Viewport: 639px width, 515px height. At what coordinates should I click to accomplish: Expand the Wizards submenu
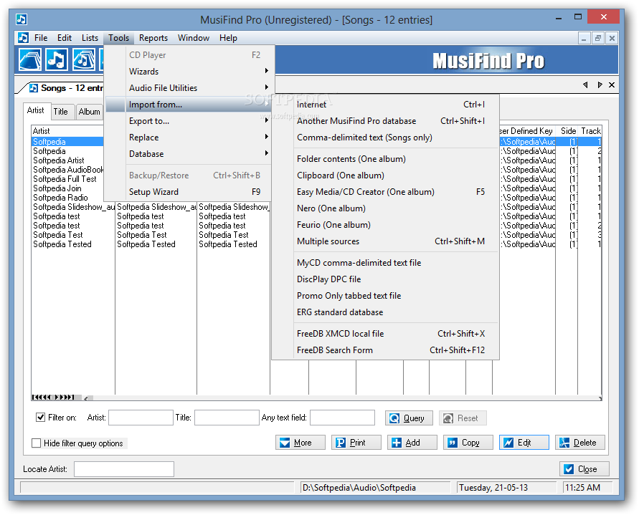coord(188,71)
